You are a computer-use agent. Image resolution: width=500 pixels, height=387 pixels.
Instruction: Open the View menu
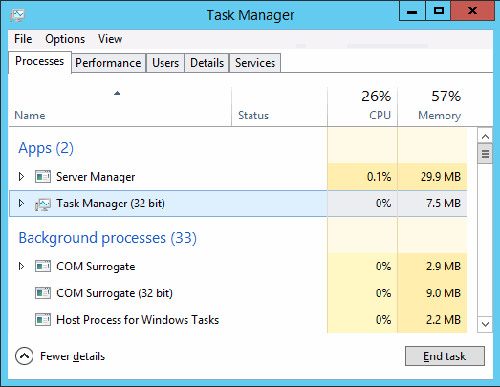pos(110,39)
